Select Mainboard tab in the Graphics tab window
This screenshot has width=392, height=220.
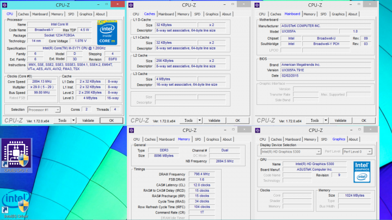pyautogui.click(x=293, y=140)
